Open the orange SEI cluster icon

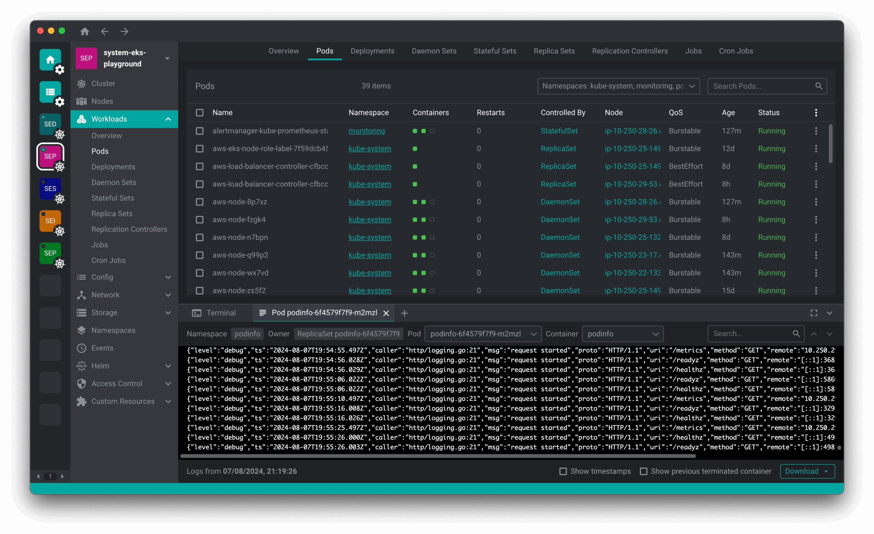(50, 220)
